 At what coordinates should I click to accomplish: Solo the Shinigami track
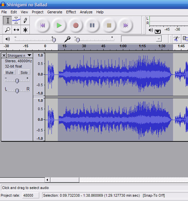24,73
